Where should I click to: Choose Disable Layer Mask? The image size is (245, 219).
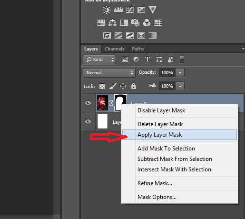coord(179,110)
